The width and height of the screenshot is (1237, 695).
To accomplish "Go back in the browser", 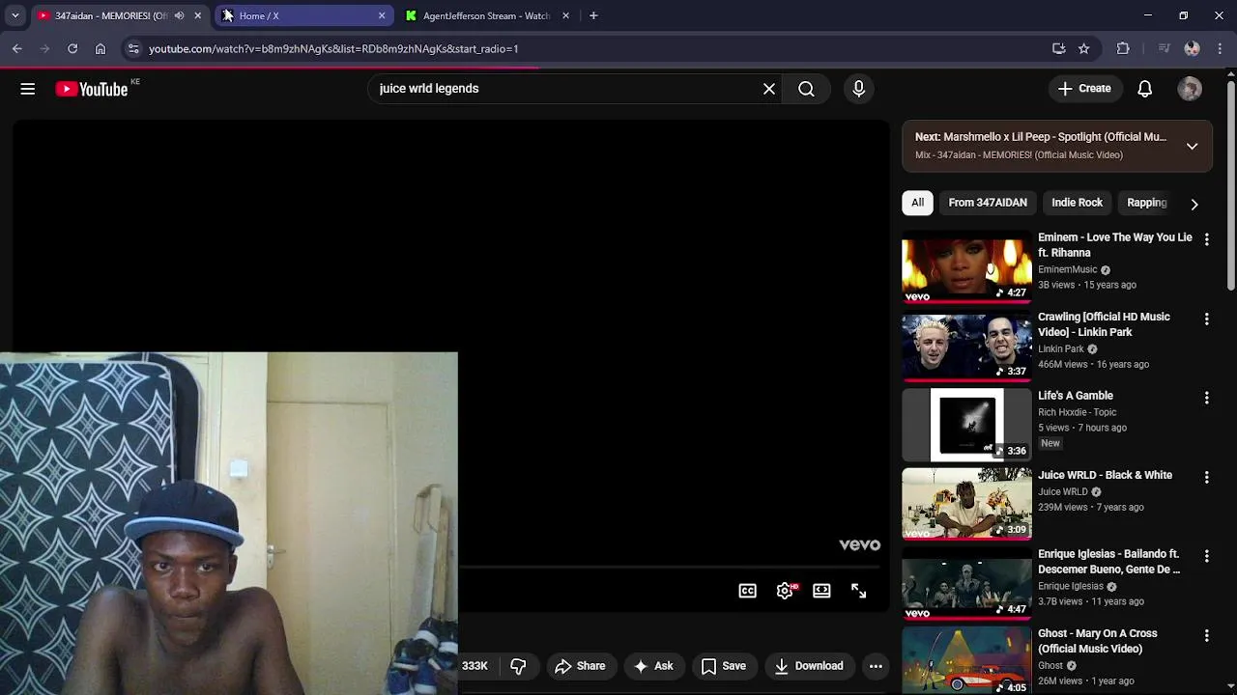I will [17, 48].
